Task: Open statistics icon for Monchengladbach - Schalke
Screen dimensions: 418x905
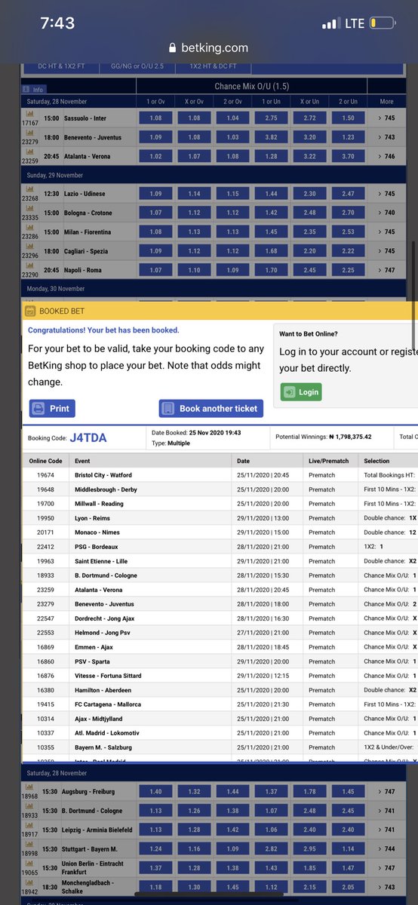Action: tap(30, 884)
